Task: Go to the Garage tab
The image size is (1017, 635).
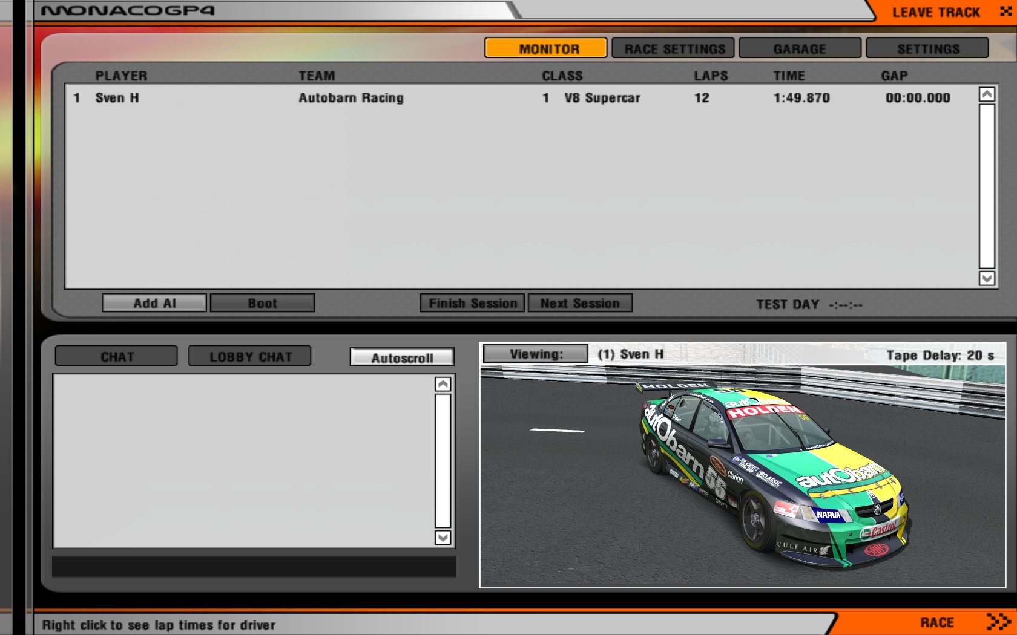Action: [x=800, y=48]
